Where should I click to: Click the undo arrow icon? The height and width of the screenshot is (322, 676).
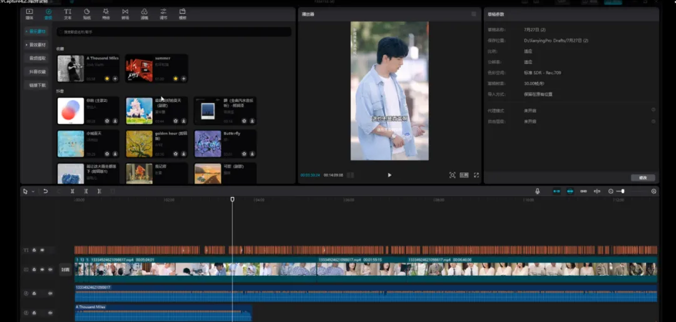coord(46,191)
